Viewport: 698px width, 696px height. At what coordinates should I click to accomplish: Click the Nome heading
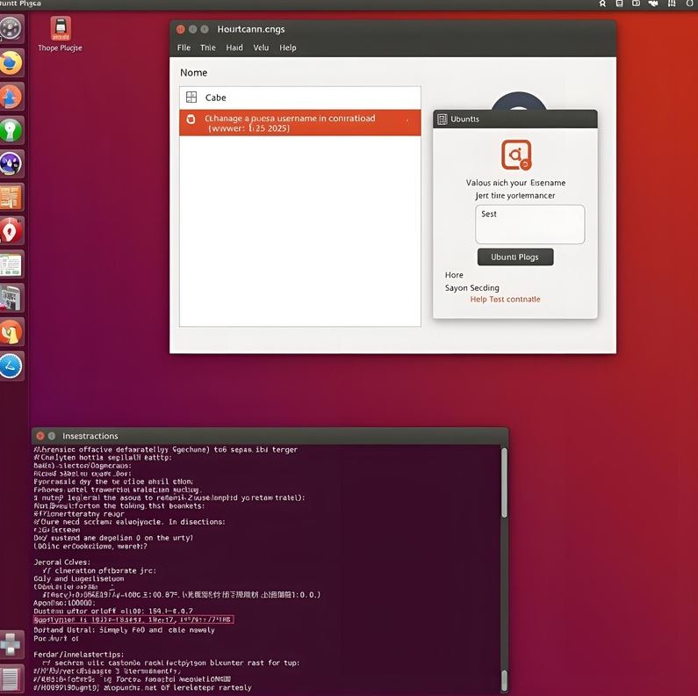(194, 73)
